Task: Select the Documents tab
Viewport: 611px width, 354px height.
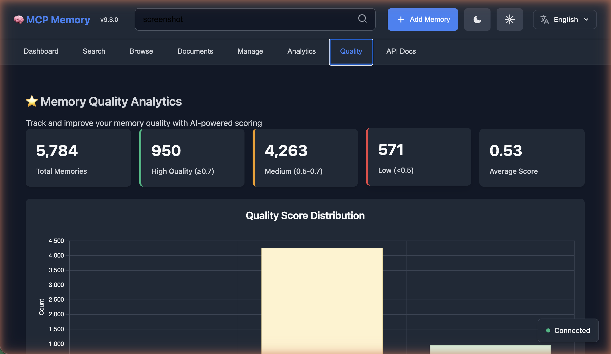Action: (x=195, y=51)
